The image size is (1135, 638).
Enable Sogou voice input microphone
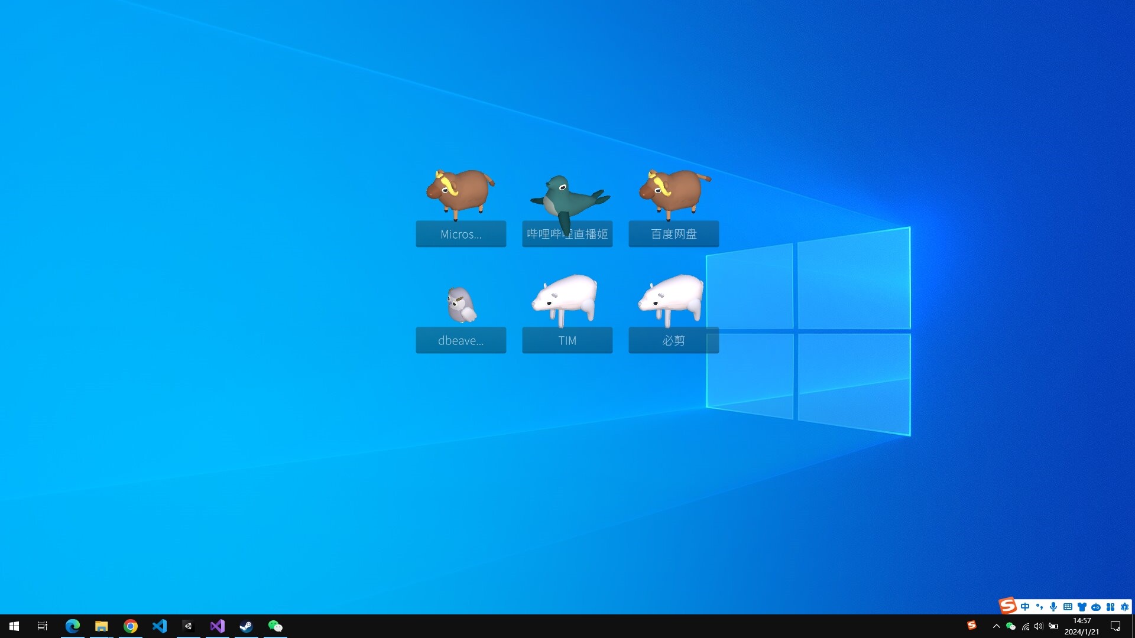pos(1053,607)
